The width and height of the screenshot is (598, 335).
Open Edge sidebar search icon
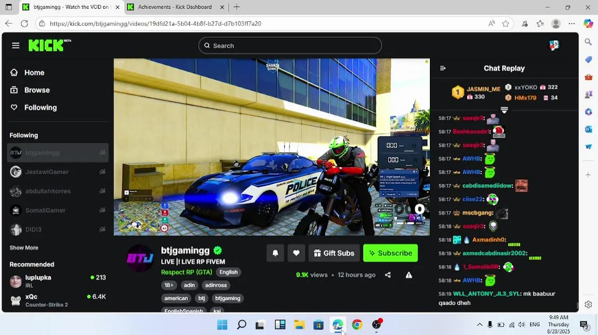pos(588,42)
